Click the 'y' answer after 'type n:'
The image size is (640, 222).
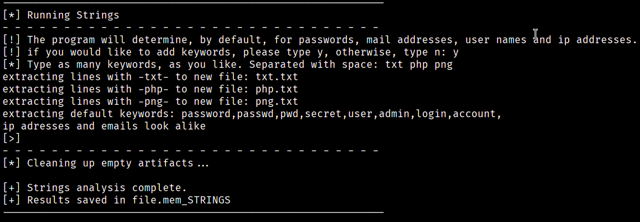click(456, 52)
